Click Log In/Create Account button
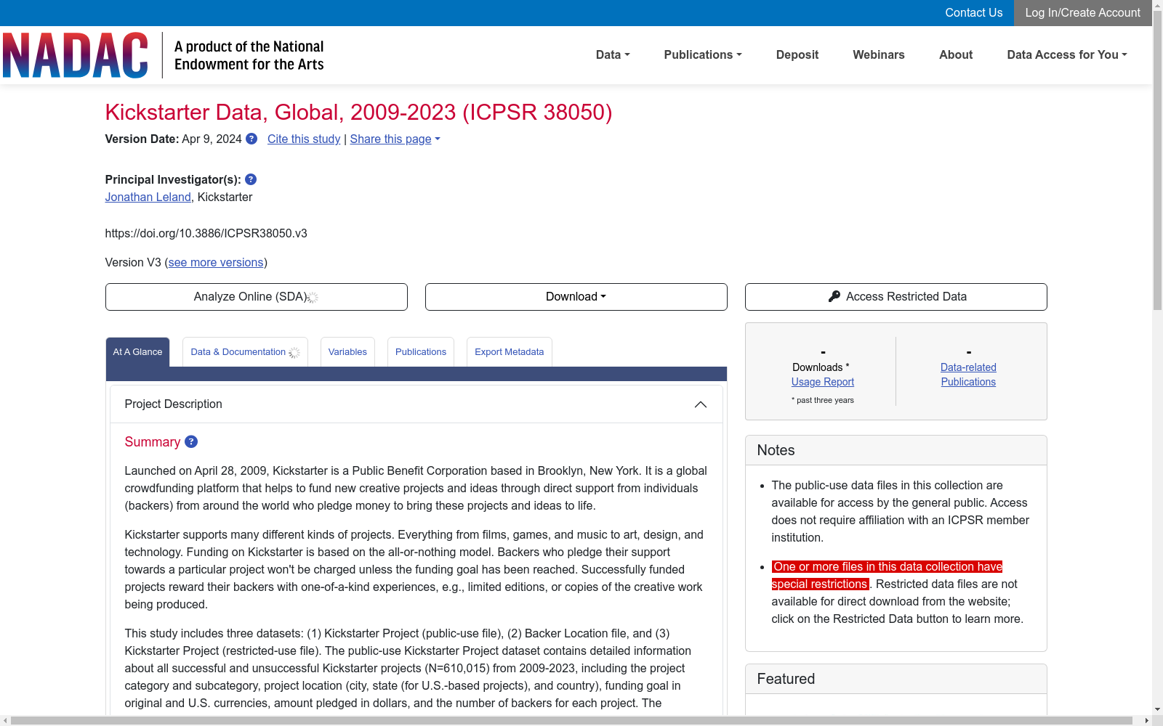 click(x=1083, y=13)
